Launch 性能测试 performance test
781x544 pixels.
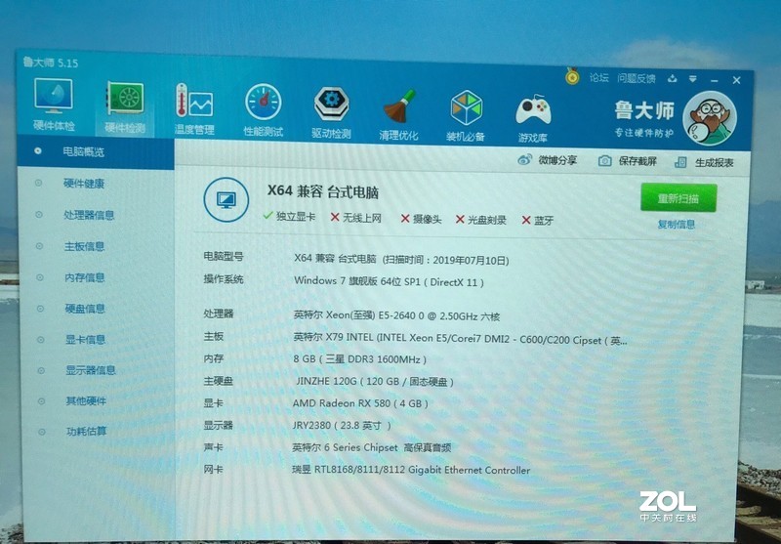(263, 110)
